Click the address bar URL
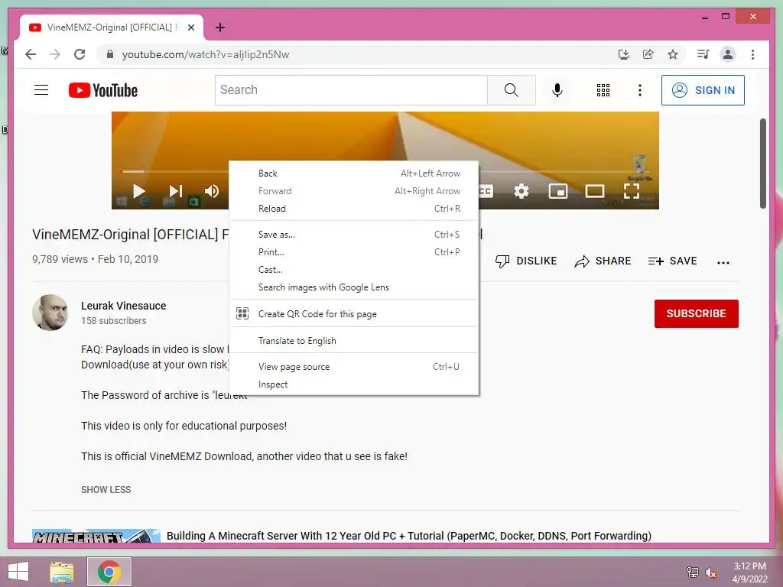This screenshot has width=783, height=587. (205, 54)
